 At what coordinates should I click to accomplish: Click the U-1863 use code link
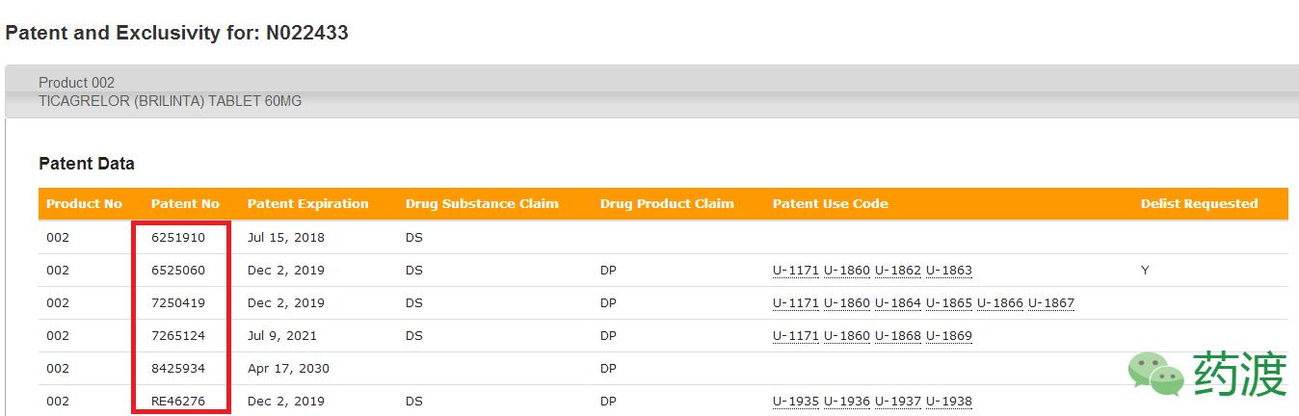(949, 271)
